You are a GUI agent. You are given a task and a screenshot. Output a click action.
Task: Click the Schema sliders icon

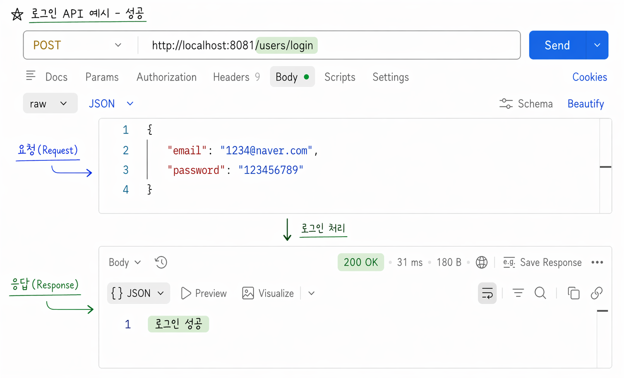(x=506, y=103)
